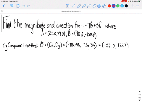Select the Numerade Whiteboard 5 title
Screen dimensions: 142x106
pos(71,11)
